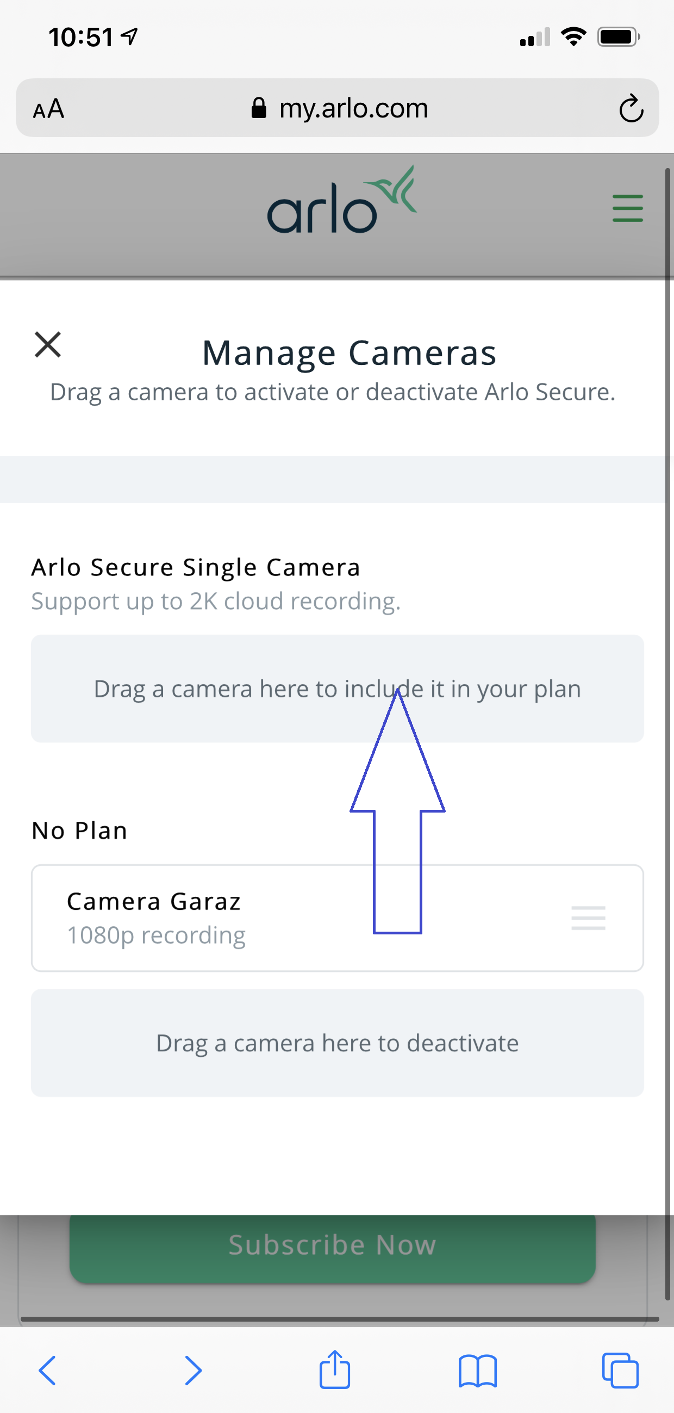Tap the padlock icon in the address bar
This screenshot has height=1413, width=674.
[259, 108]
